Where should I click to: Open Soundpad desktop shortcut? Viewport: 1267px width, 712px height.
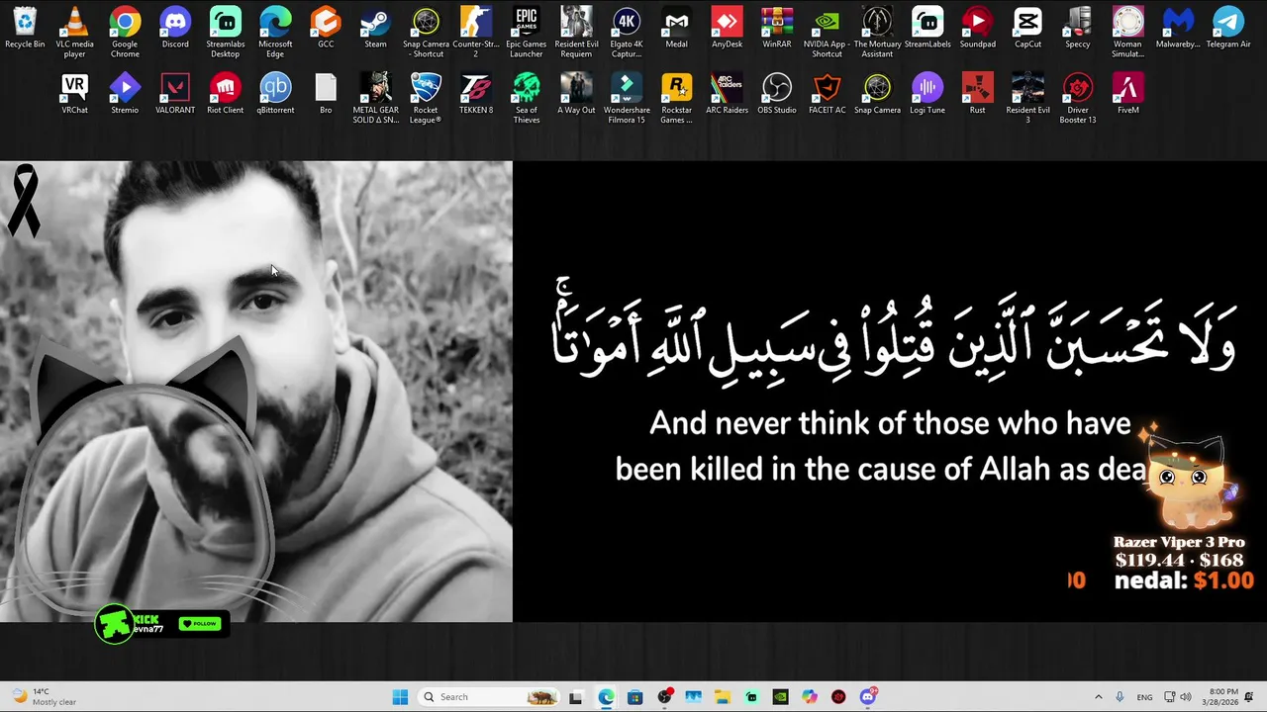(977, 28)
